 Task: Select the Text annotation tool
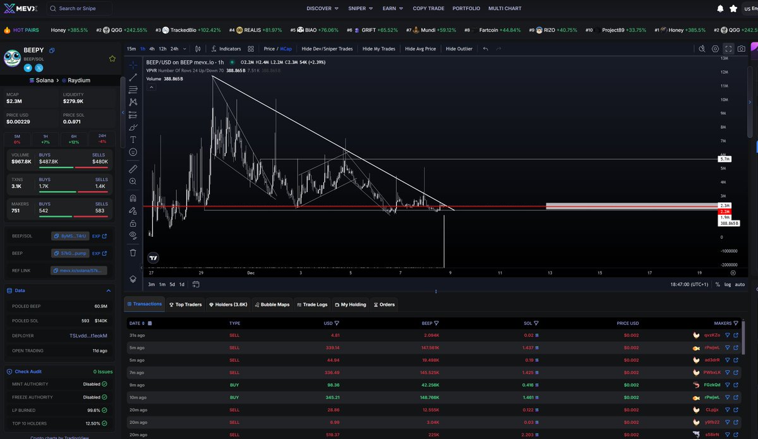pyautogui.click(x=133, y=140)
